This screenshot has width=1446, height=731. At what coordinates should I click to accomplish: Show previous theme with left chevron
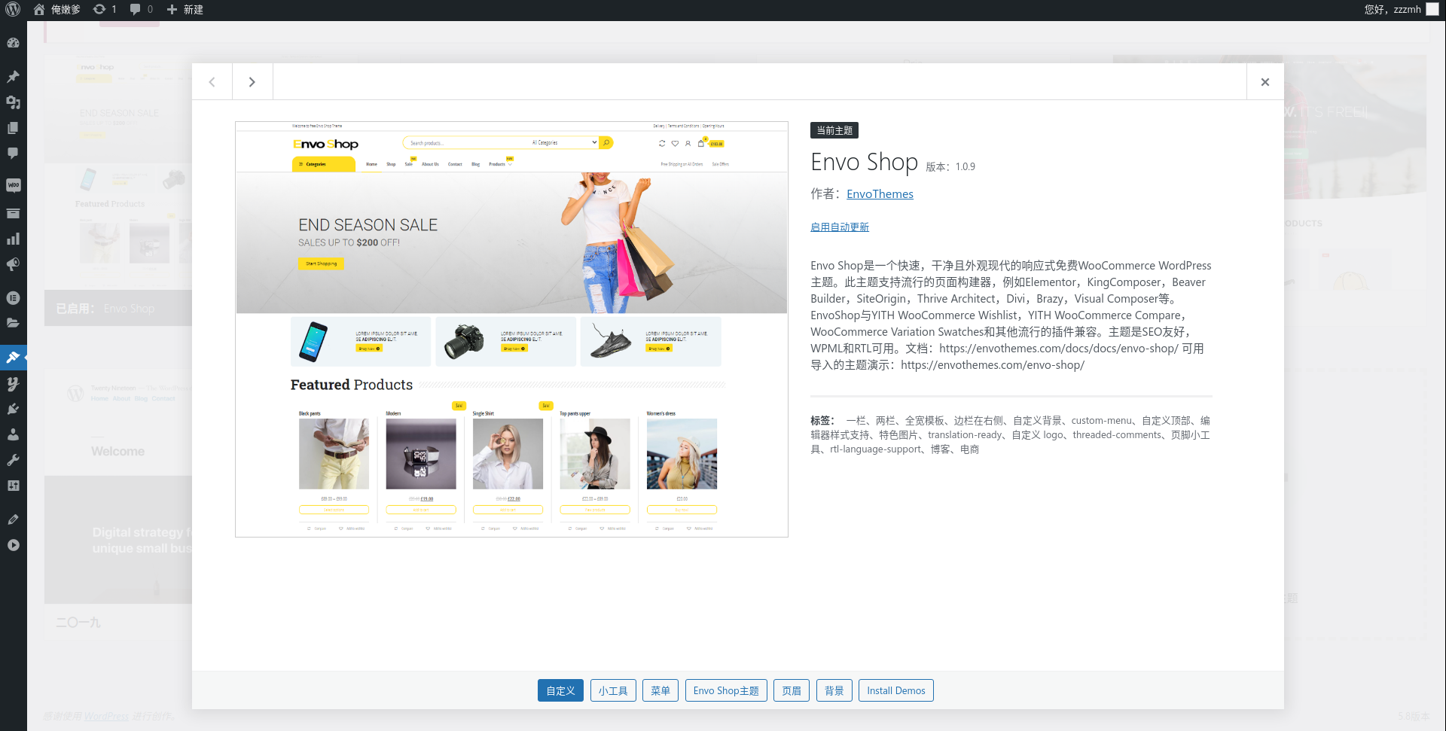click(212, 81)
